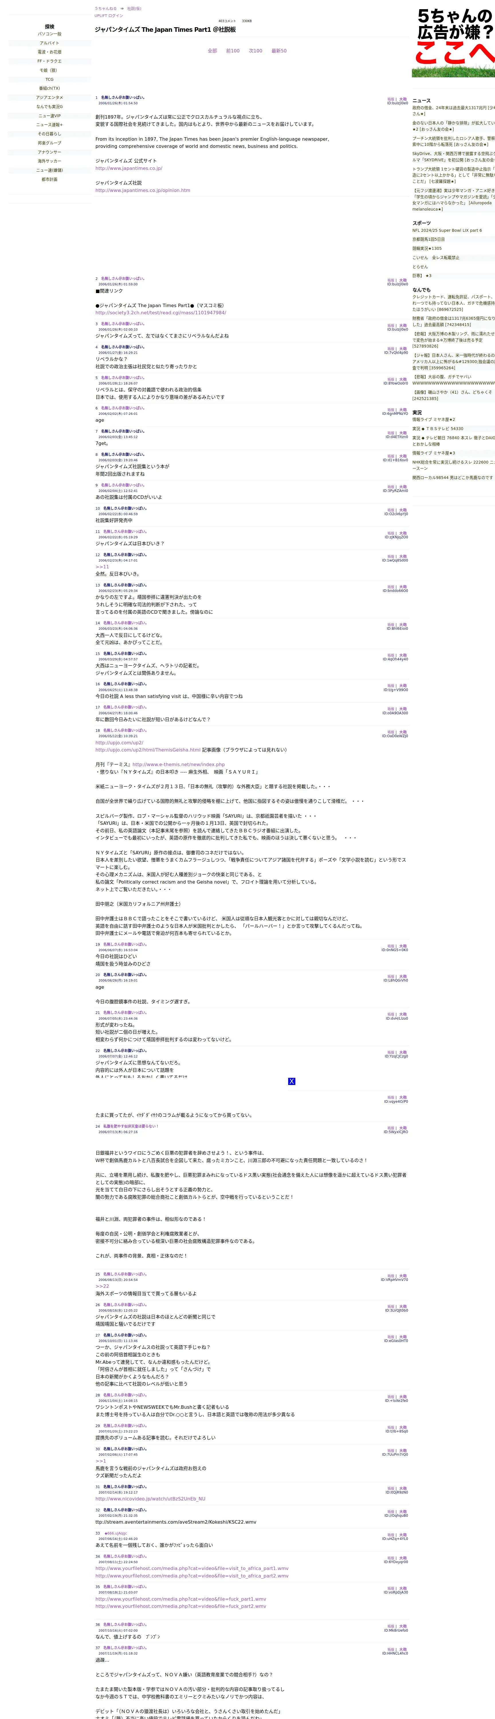Open the FF・ドラクエ board in sidebar
The height and width of the screenshot is (1719, 495).
tap(49, 61)
